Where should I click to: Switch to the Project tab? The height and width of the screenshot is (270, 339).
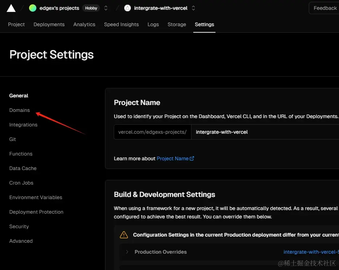point(16,24)
